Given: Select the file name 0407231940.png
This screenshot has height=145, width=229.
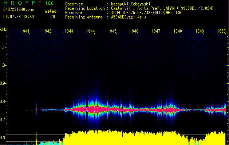Looking at the screenshot, I should 19,9.
